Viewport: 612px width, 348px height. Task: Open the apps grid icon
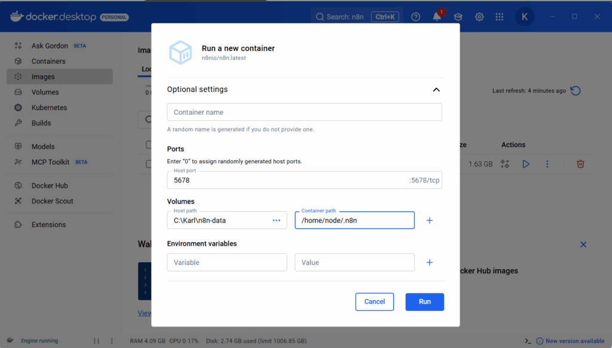point(500,17)
